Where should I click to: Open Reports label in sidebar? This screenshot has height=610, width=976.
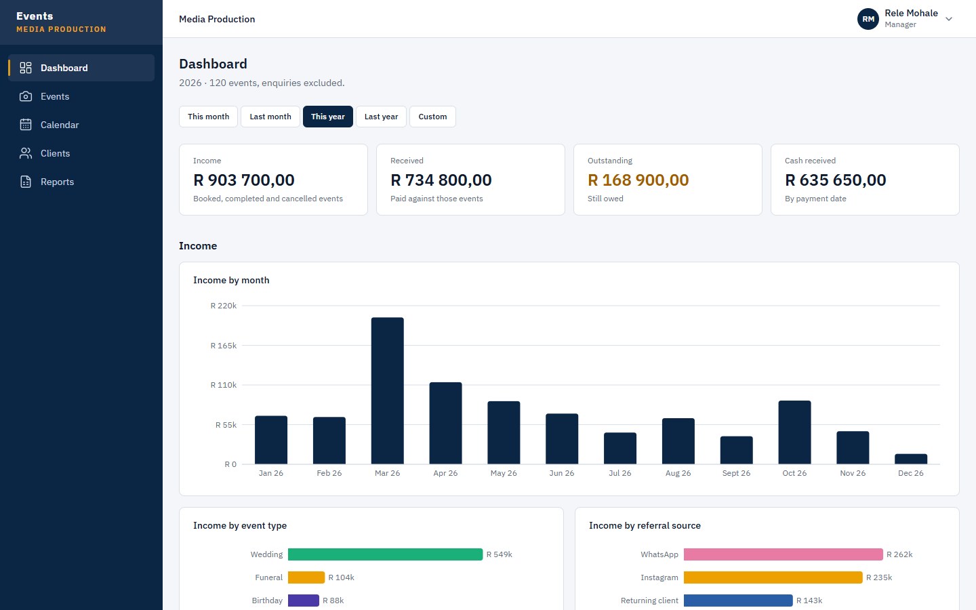(x=58, y=182)
